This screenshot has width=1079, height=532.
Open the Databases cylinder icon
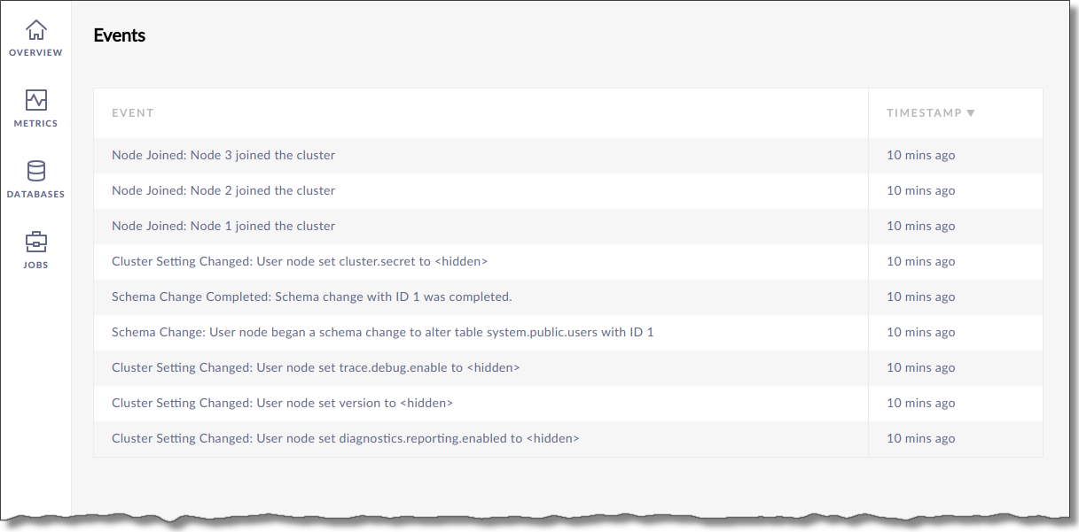pyautogui.click(x=35, y=171)
